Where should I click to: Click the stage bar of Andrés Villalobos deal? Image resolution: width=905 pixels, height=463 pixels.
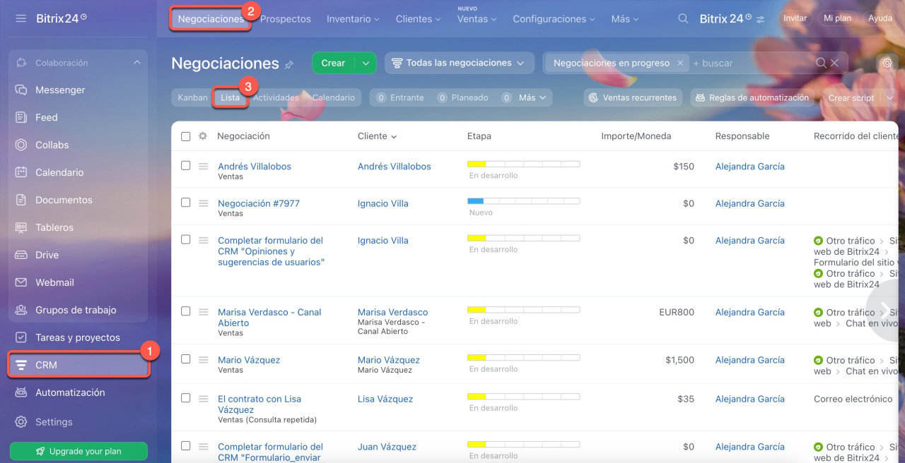pyautogui.click(x=523, y=164)
